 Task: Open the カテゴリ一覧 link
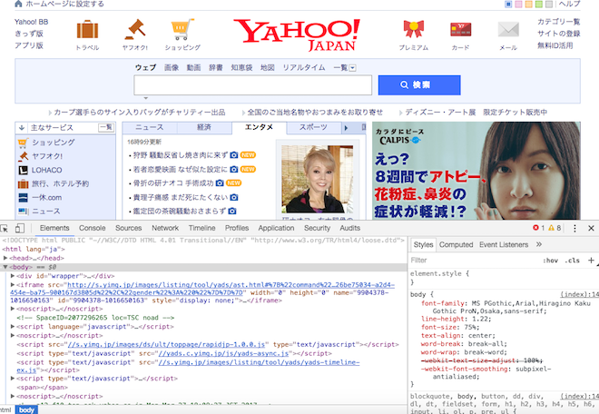558,22
